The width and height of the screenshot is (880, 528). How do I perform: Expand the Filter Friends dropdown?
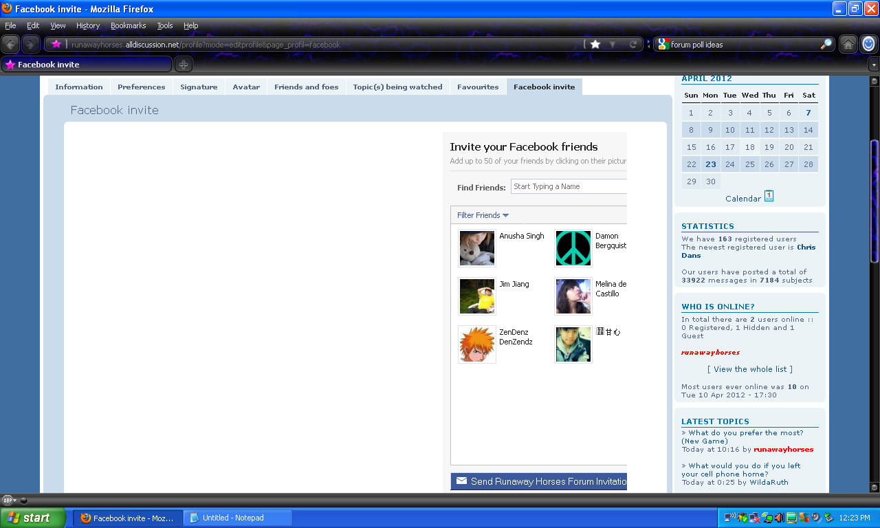(483, 215)
